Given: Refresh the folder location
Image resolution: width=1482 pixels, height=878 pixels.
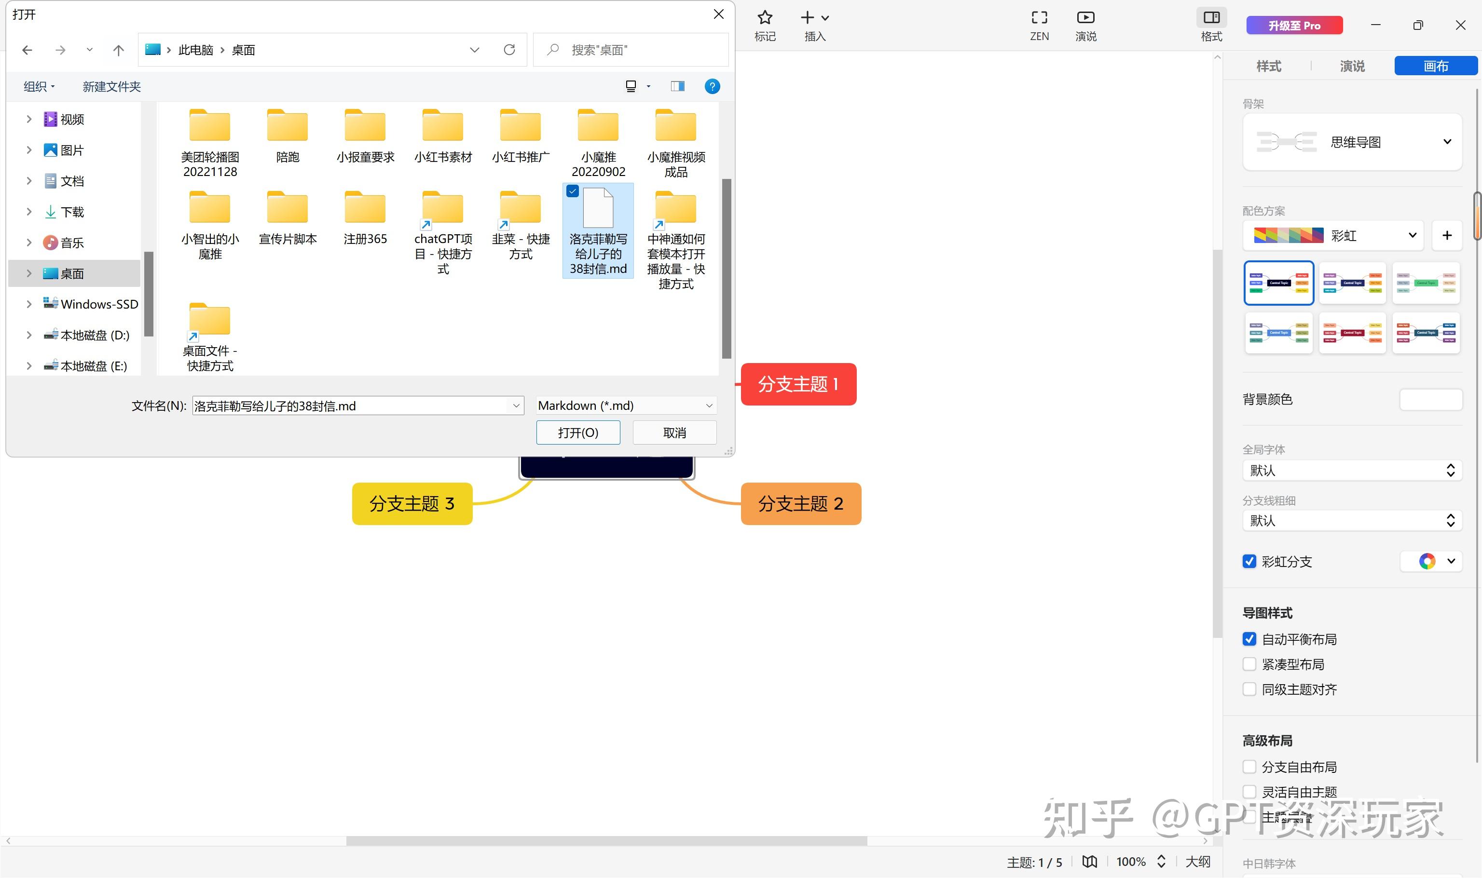Looking at the screenshot, I should pos(509,50).
